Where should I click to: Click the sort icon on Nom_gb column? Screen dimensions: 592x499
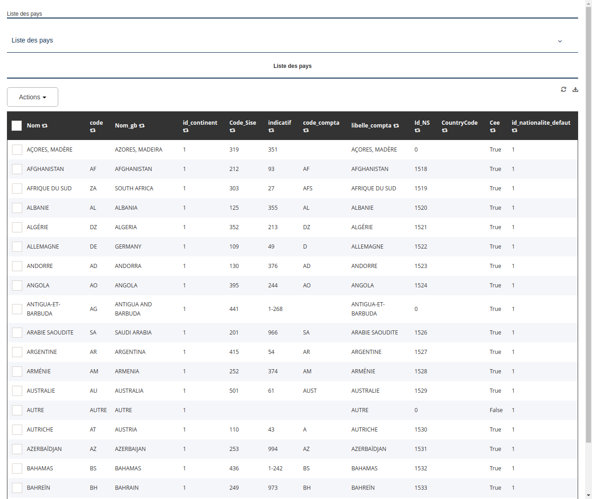click(x=142, y=125)
